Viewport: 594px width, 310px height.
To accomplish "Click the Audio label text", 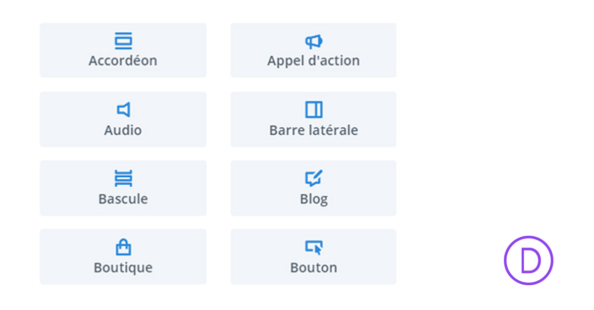I will 123,130.
